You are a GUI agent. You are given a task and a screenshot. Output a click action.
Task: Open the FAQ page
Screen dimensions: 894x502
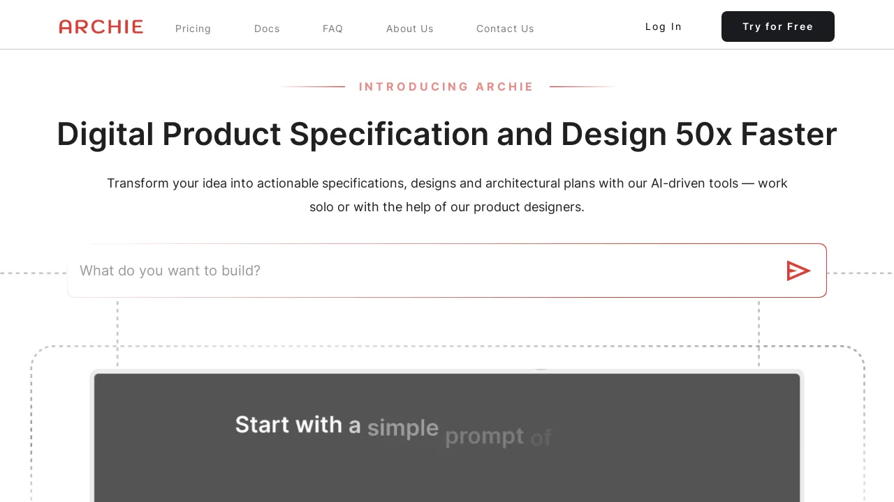[332, 29]
